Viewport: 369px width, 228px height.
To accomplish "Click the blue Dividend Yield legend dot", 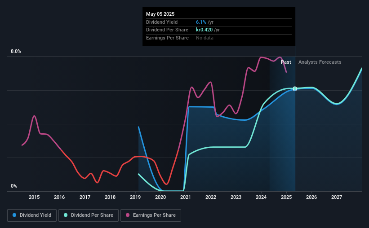I will (14, 215).
